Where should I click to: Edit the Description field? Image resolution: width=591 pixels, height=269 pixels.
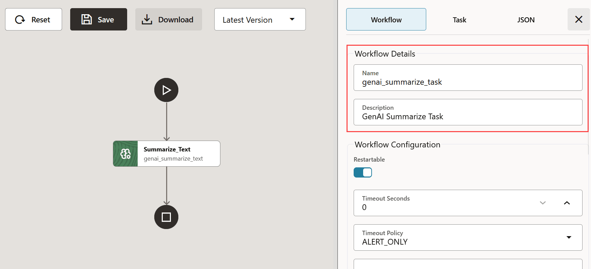[x=468, y=112]
